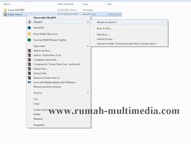Sort by the Type column header
This screenshot has height=144, width=191.
(x=85, y=4)
